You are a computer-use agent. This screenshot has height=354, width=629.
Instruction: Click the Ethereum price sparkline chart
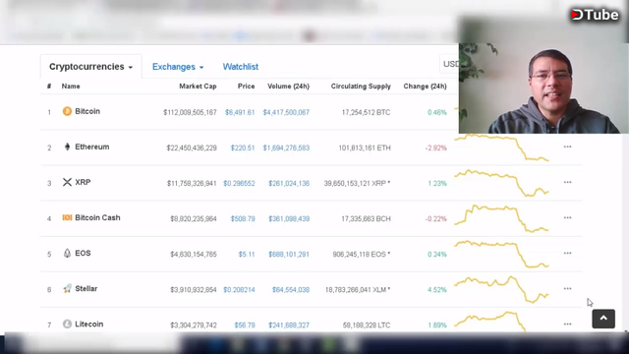501,147
